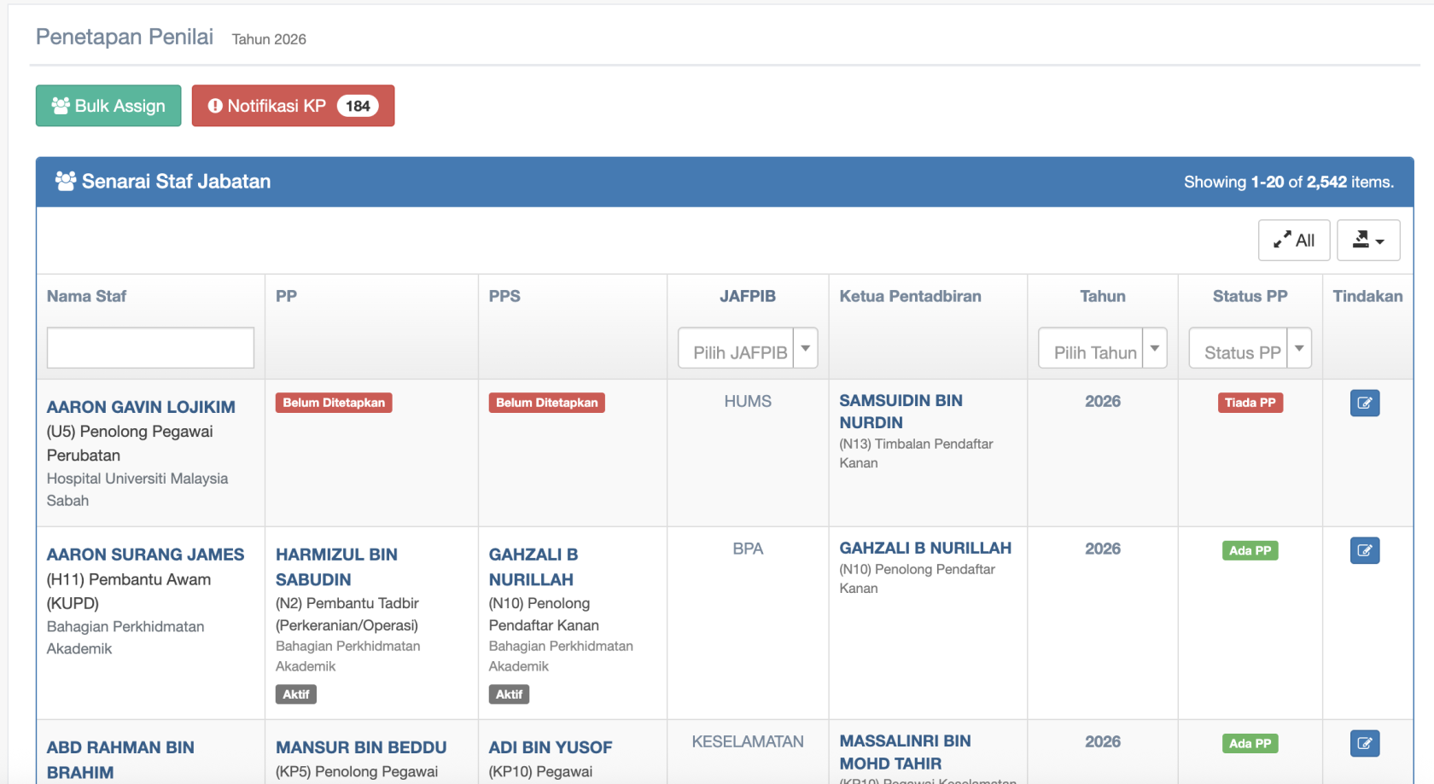Click the Bulk Assign button
Image resolution: width=1434 pixels, height=784 pixels.
(x=108, y=106)
